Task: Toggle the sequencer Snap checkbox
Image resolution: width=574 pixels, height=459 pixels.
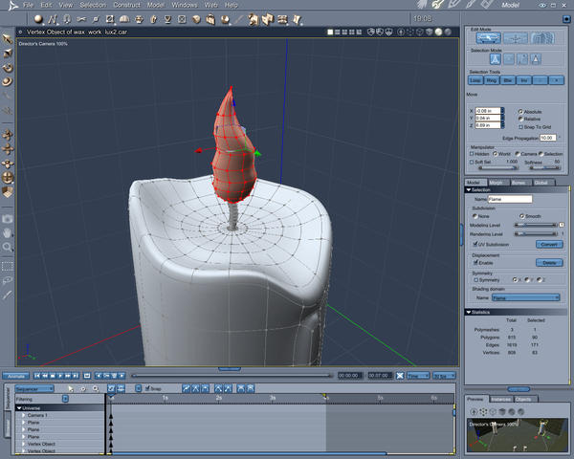Action: point(148,388)
